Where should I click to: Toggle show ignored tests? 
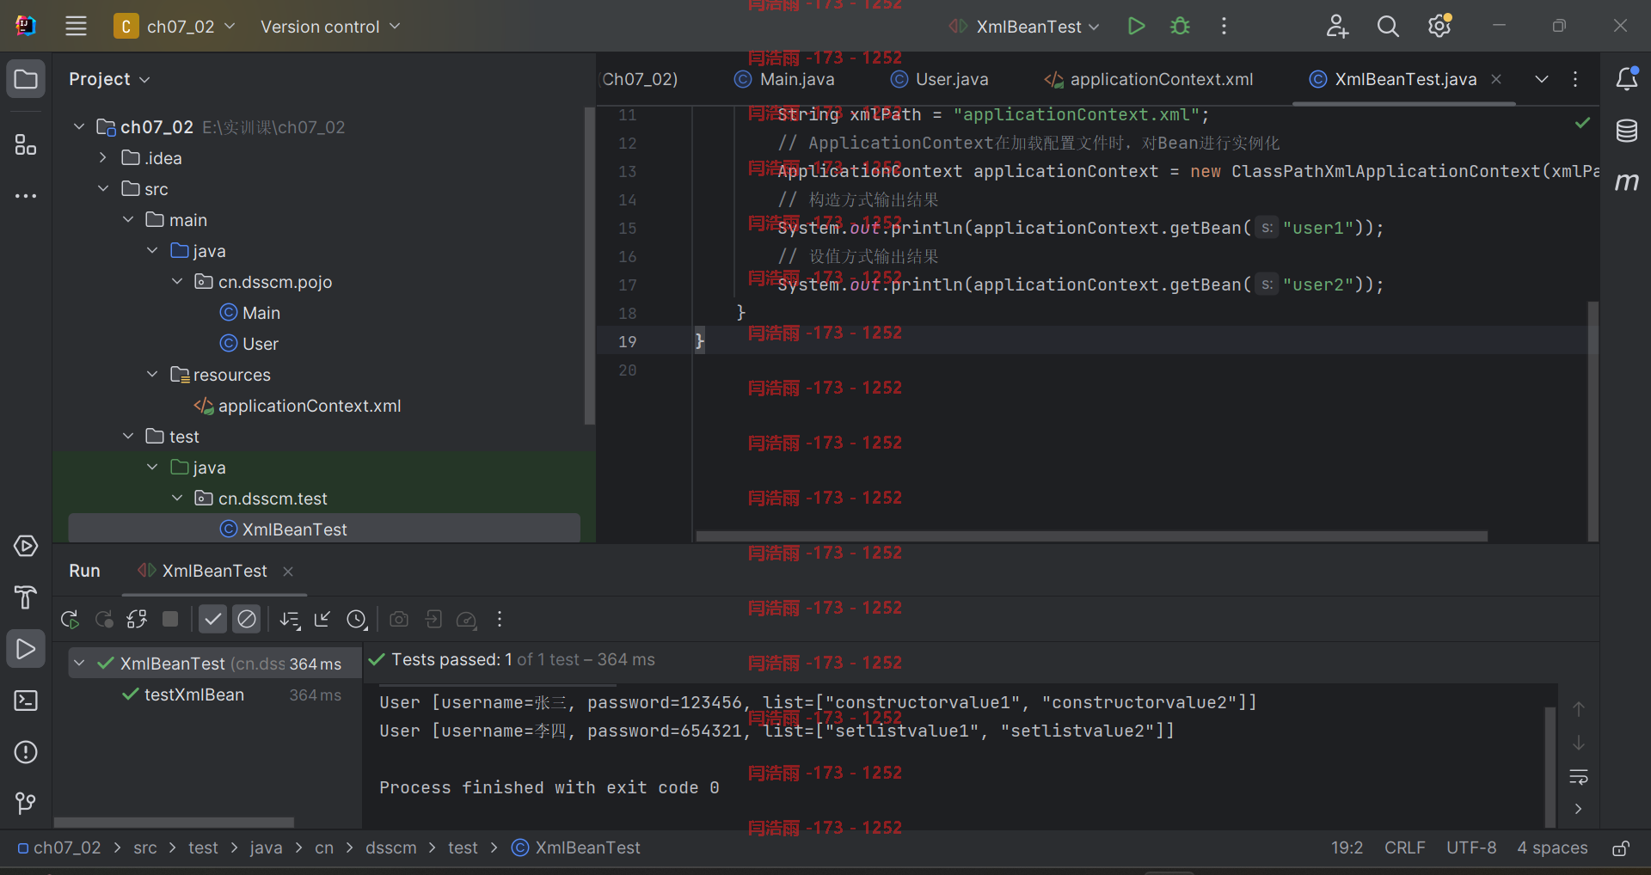(247, 619)
